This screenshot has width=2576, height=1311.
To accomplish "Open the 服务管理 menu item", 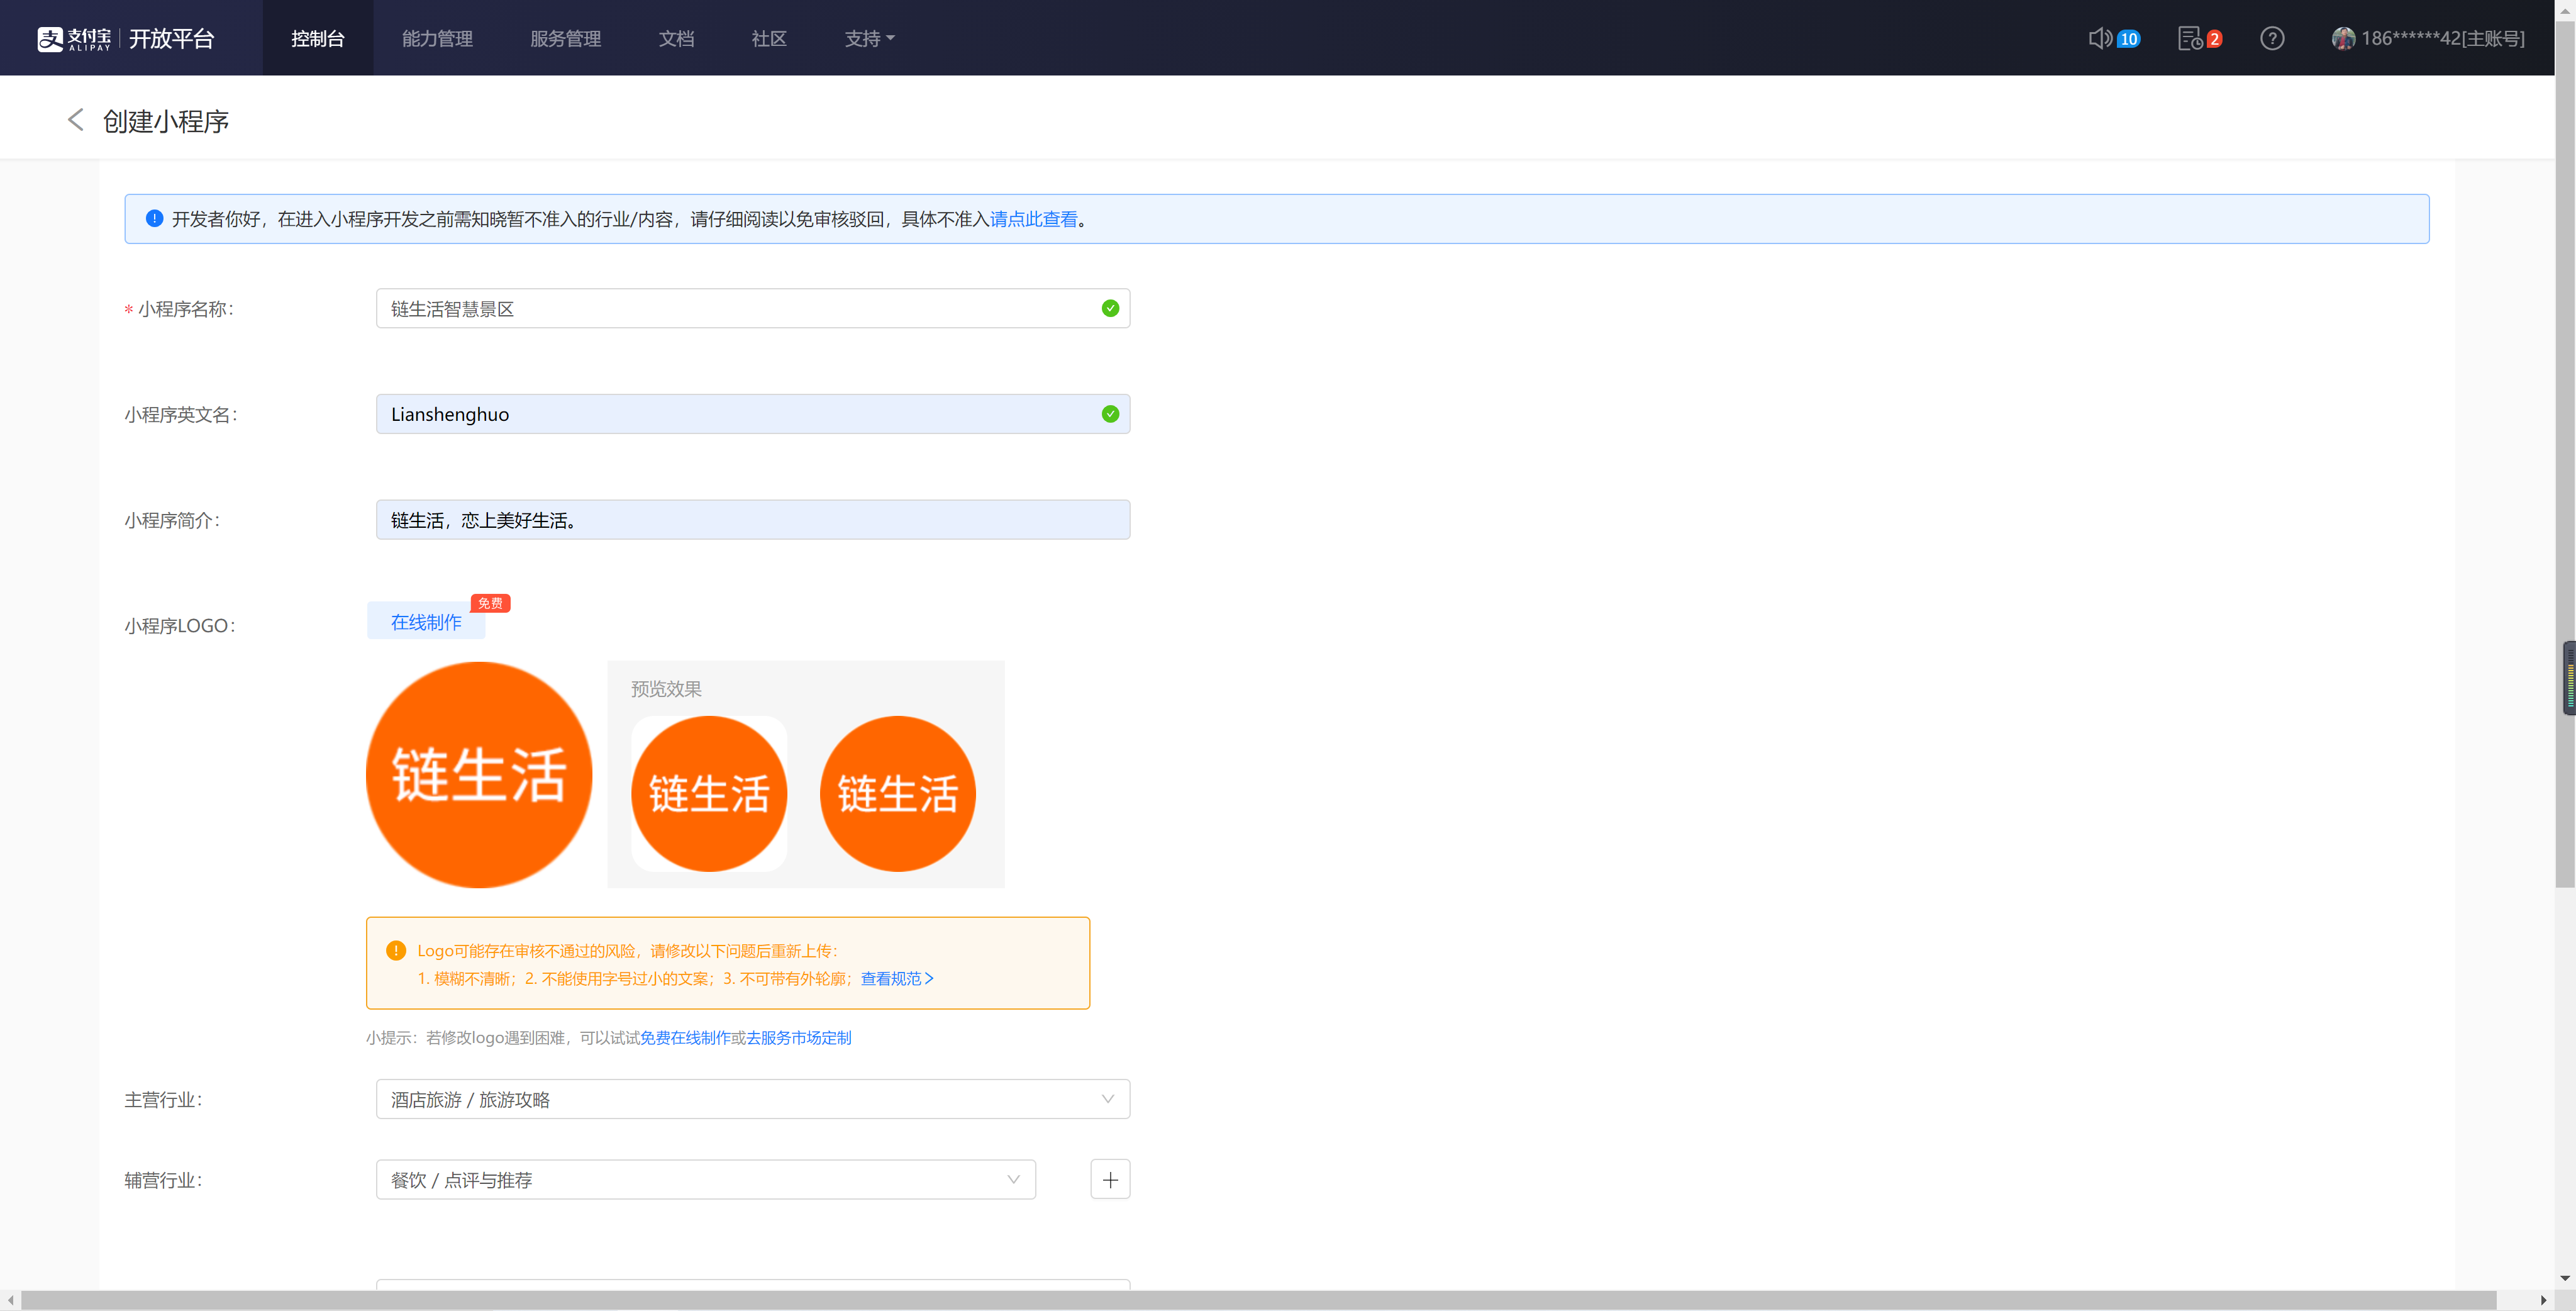I will click(565, 38).
